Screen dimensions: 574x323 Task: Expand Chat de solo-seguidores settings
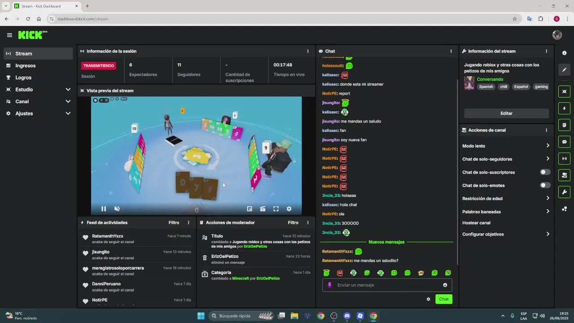506,159
